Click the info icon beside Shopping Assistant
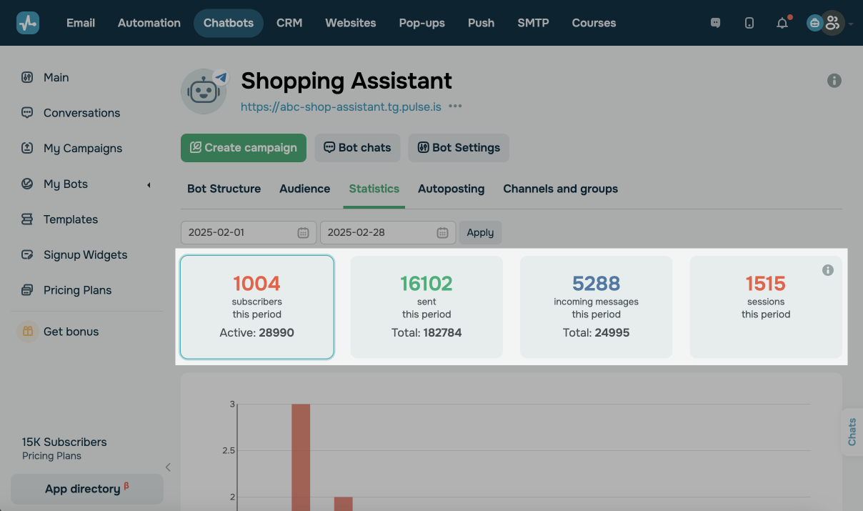 pyautogui.click(x=834, y=81)
